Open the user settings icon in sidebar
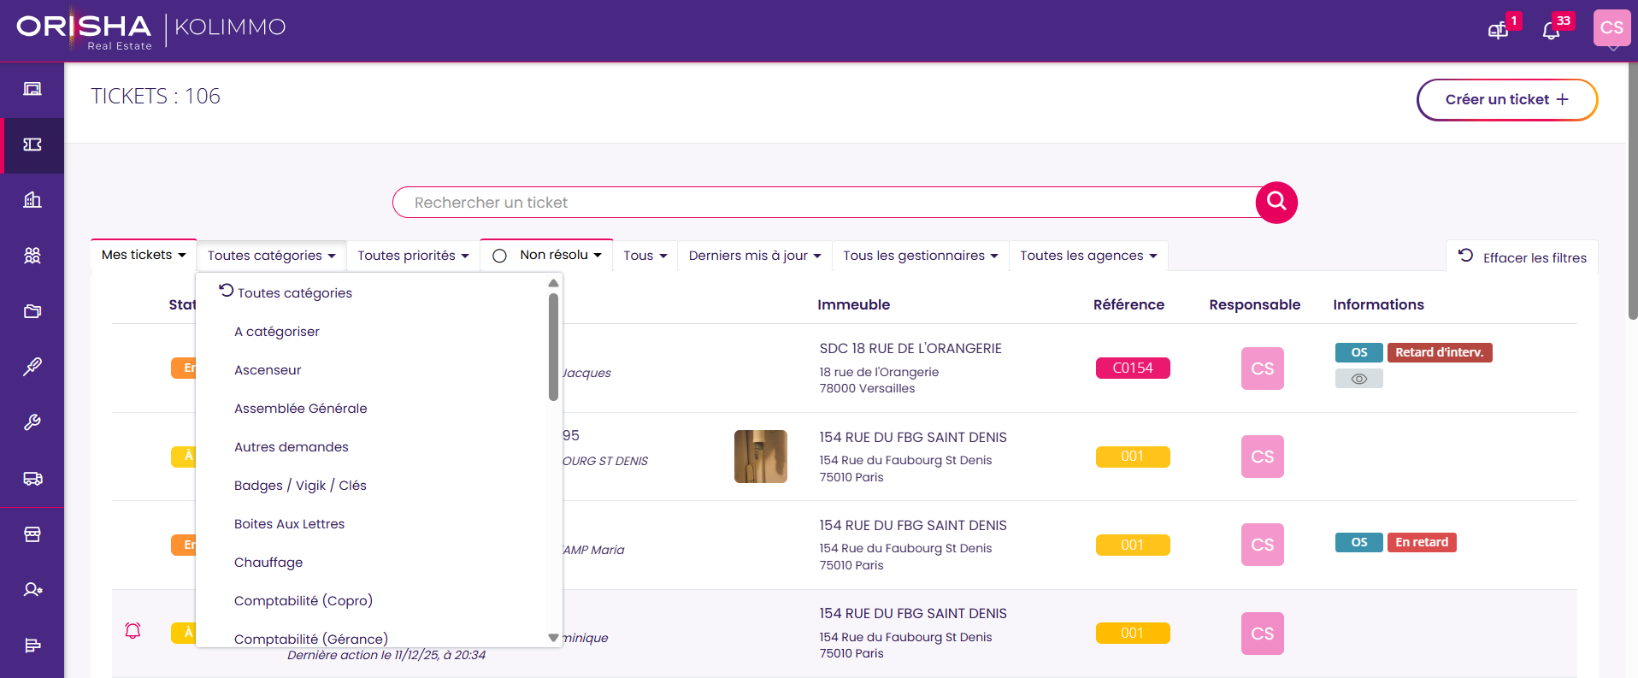This screenshot has width=1638, height=678. [x=32, y=590]
